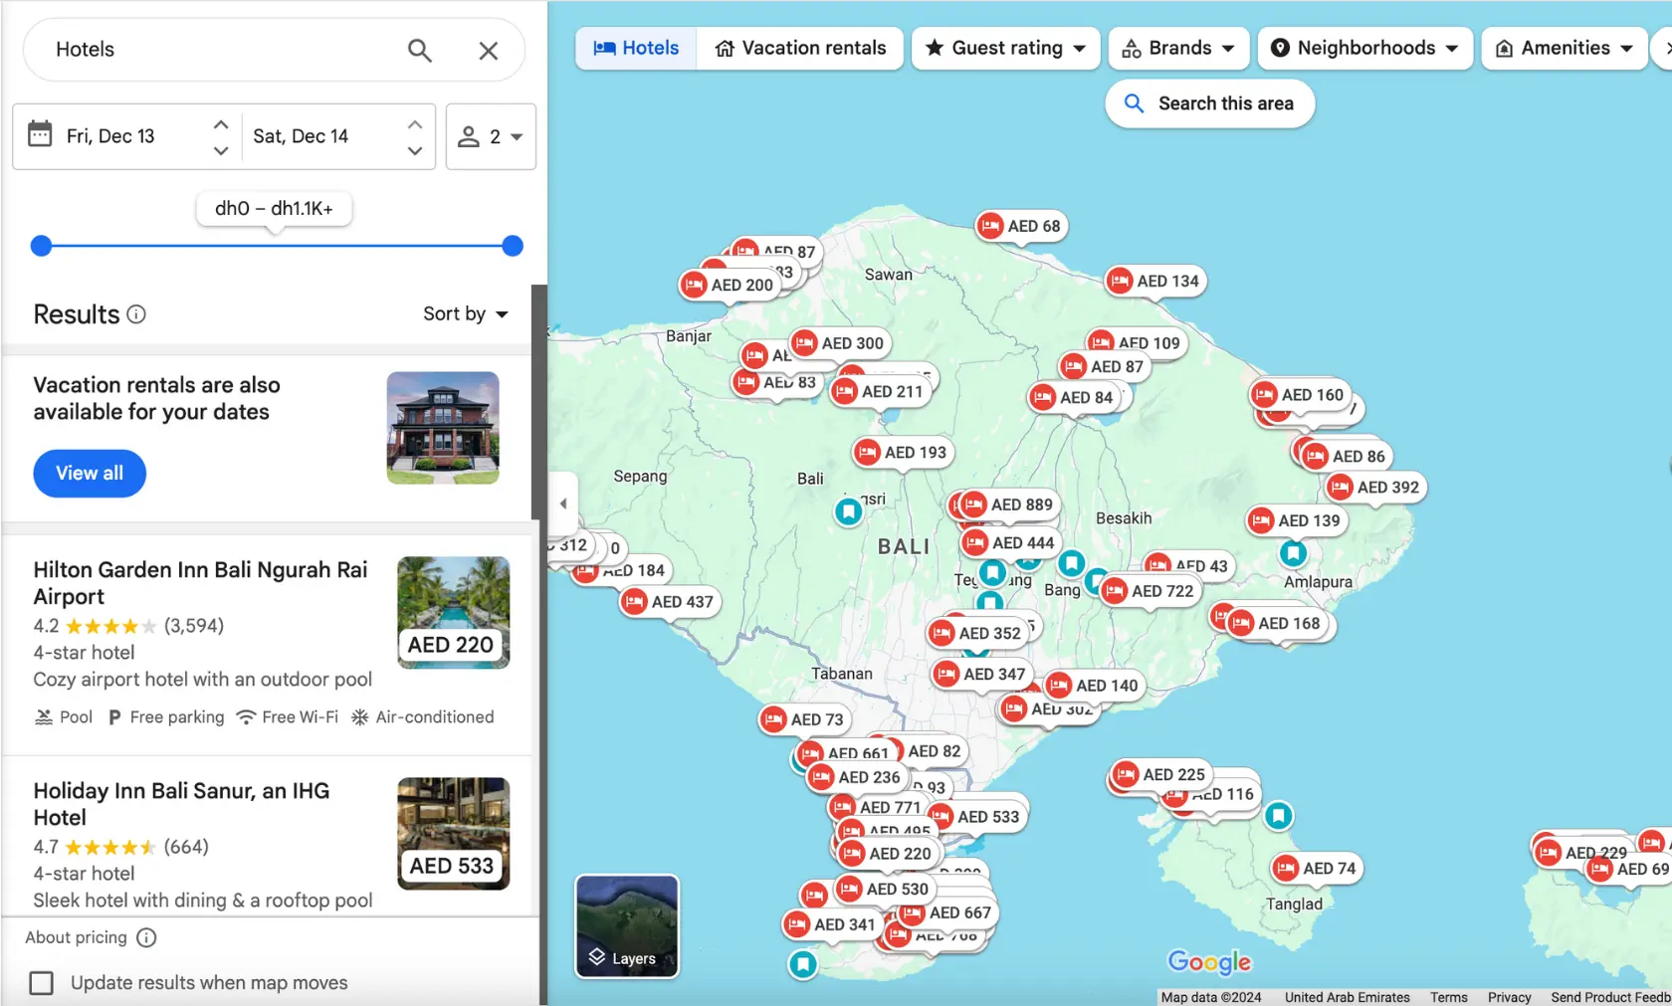Advance check-in date with up chevron
The width and height of the screenshot is (1672, 1006).
221,124
